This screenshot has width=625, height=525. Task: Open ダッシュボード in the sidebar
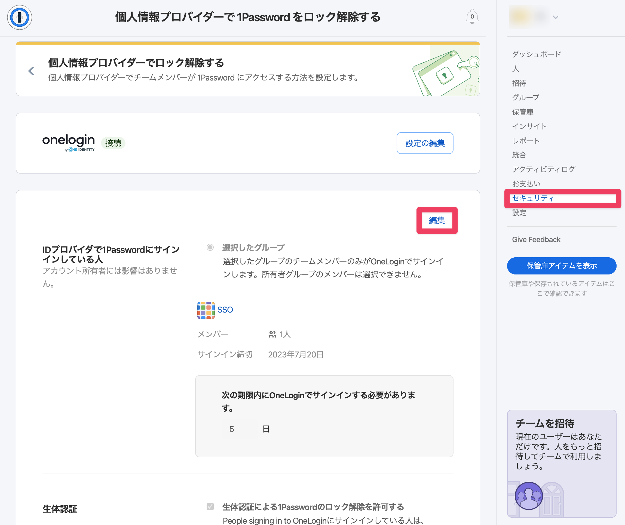click(x=536, y=54)
